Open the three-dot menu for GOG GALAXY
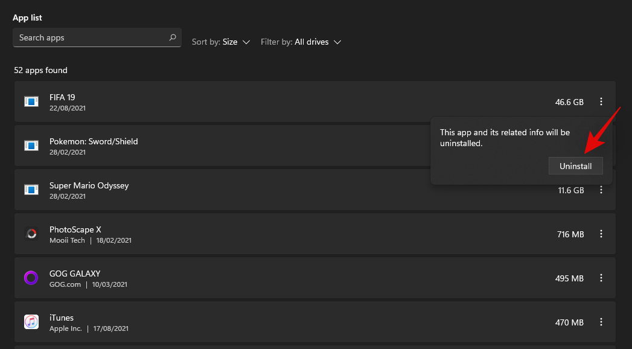Screen dimensions: 632x349 pos(601,278)
